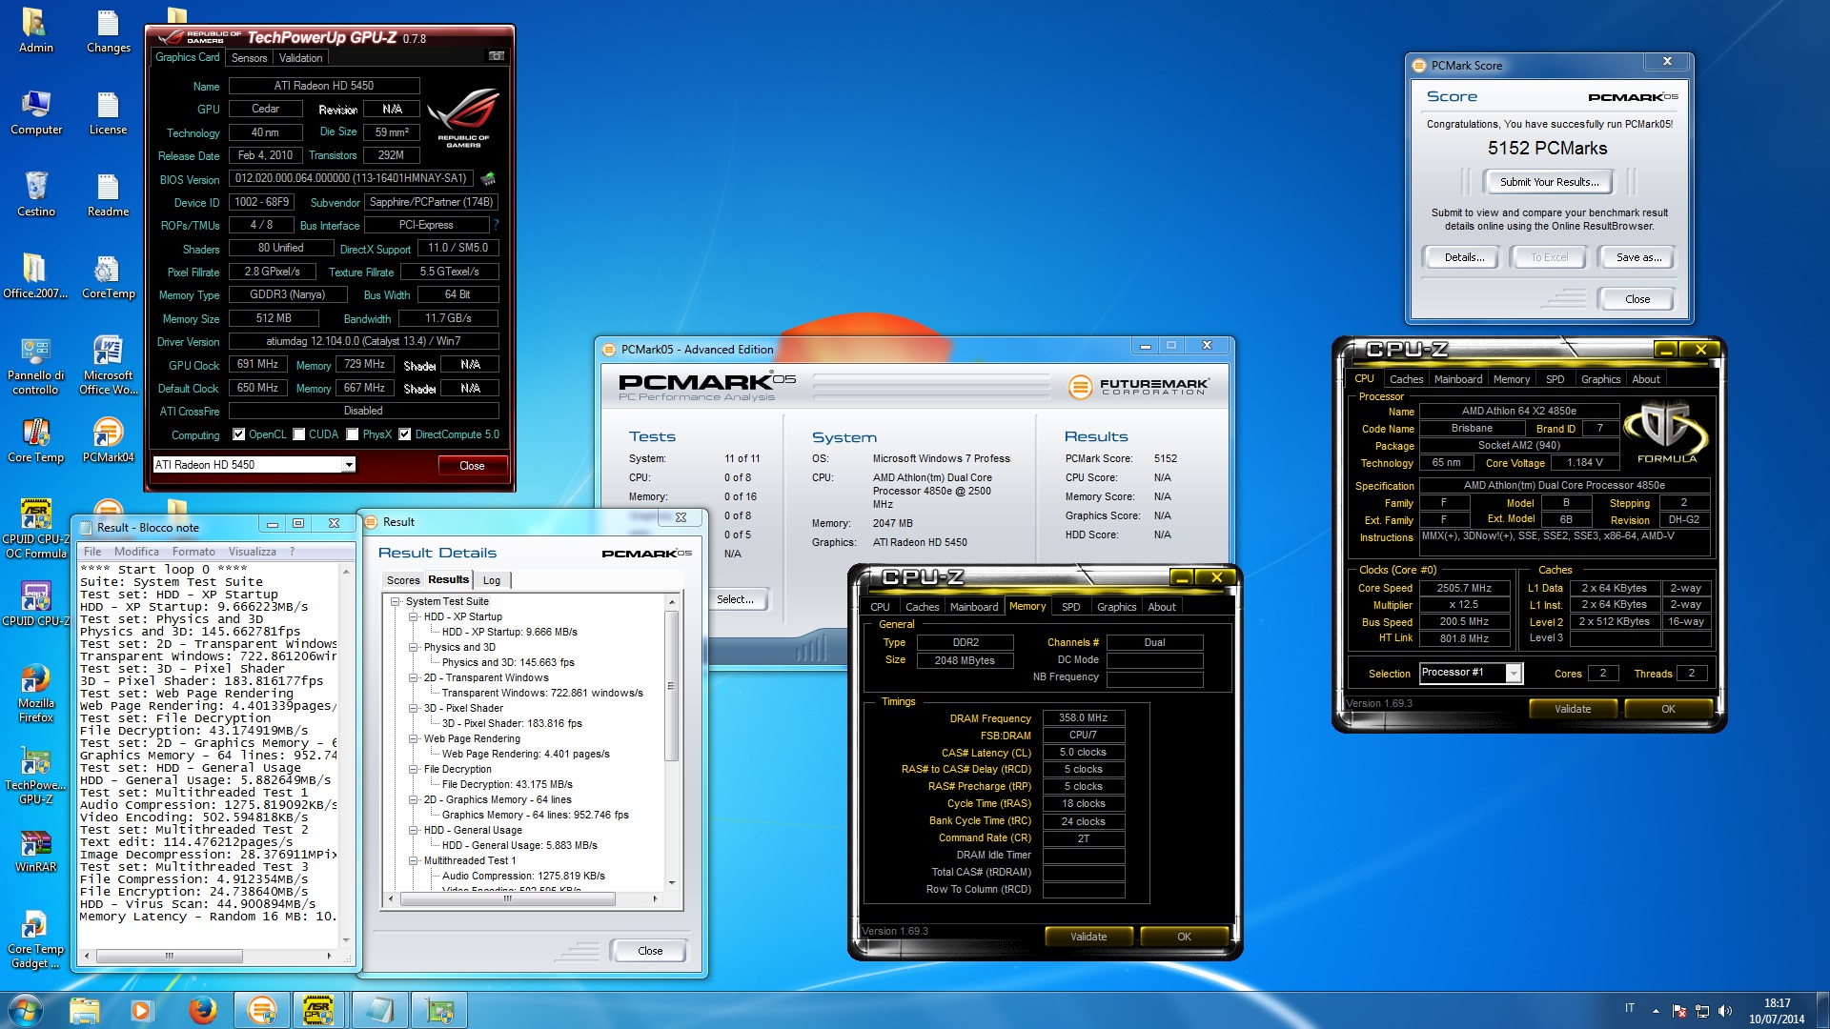Open the Scores tab in Result Details

[x=402, y=580]
